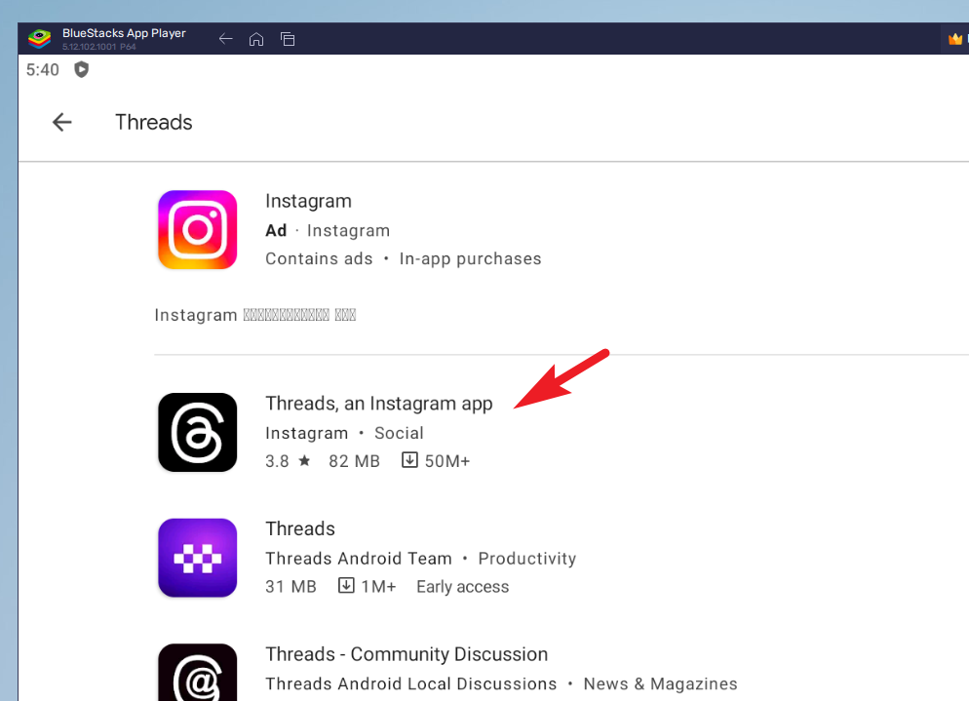Viewport: 969px width, 701px height.
Task: Tap the Play Protect shield status icon
Action: [81, 69]
